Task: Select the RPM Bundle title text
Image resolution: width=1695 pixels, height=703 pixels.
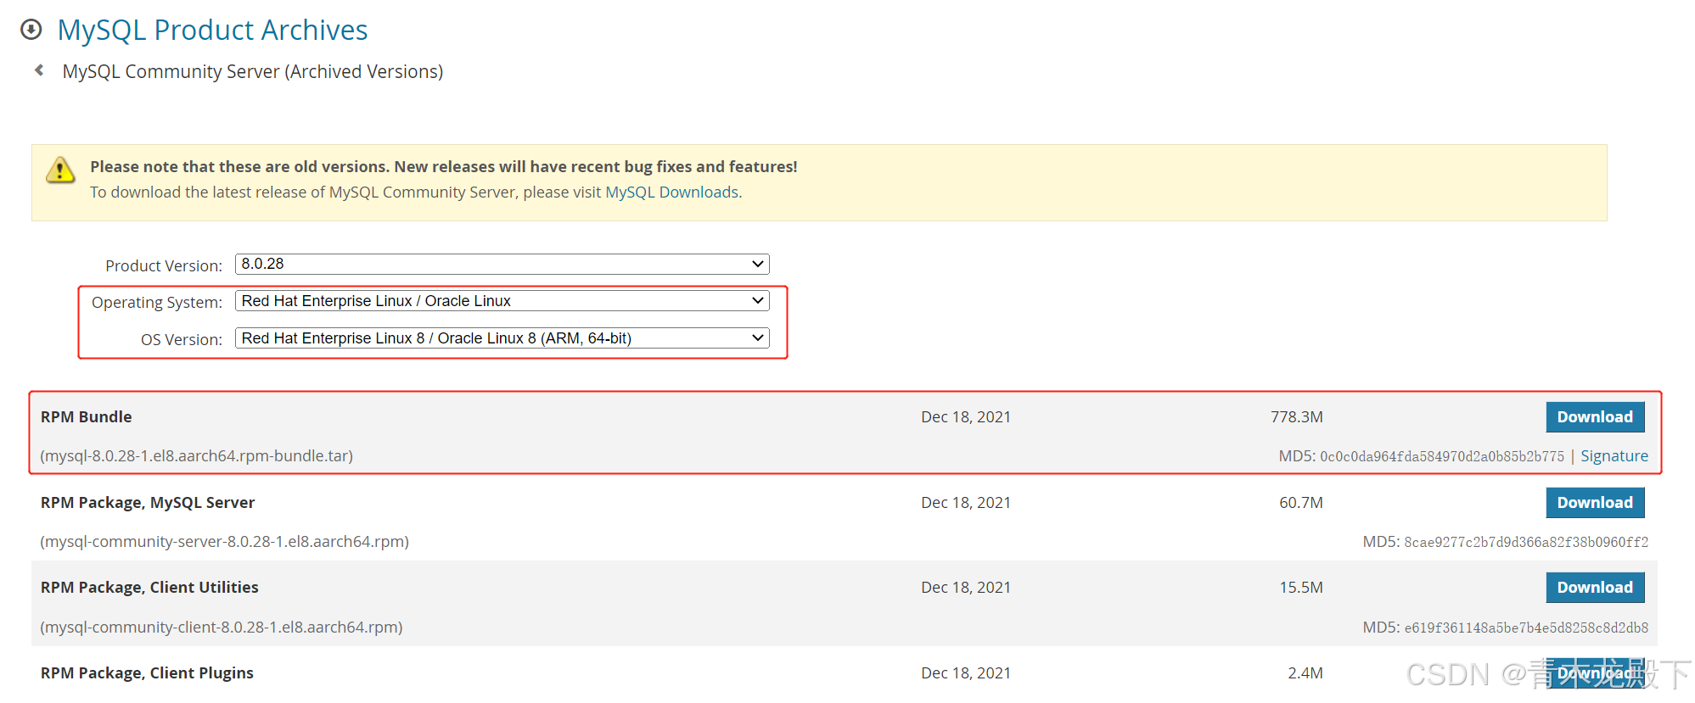Action: 87,417
